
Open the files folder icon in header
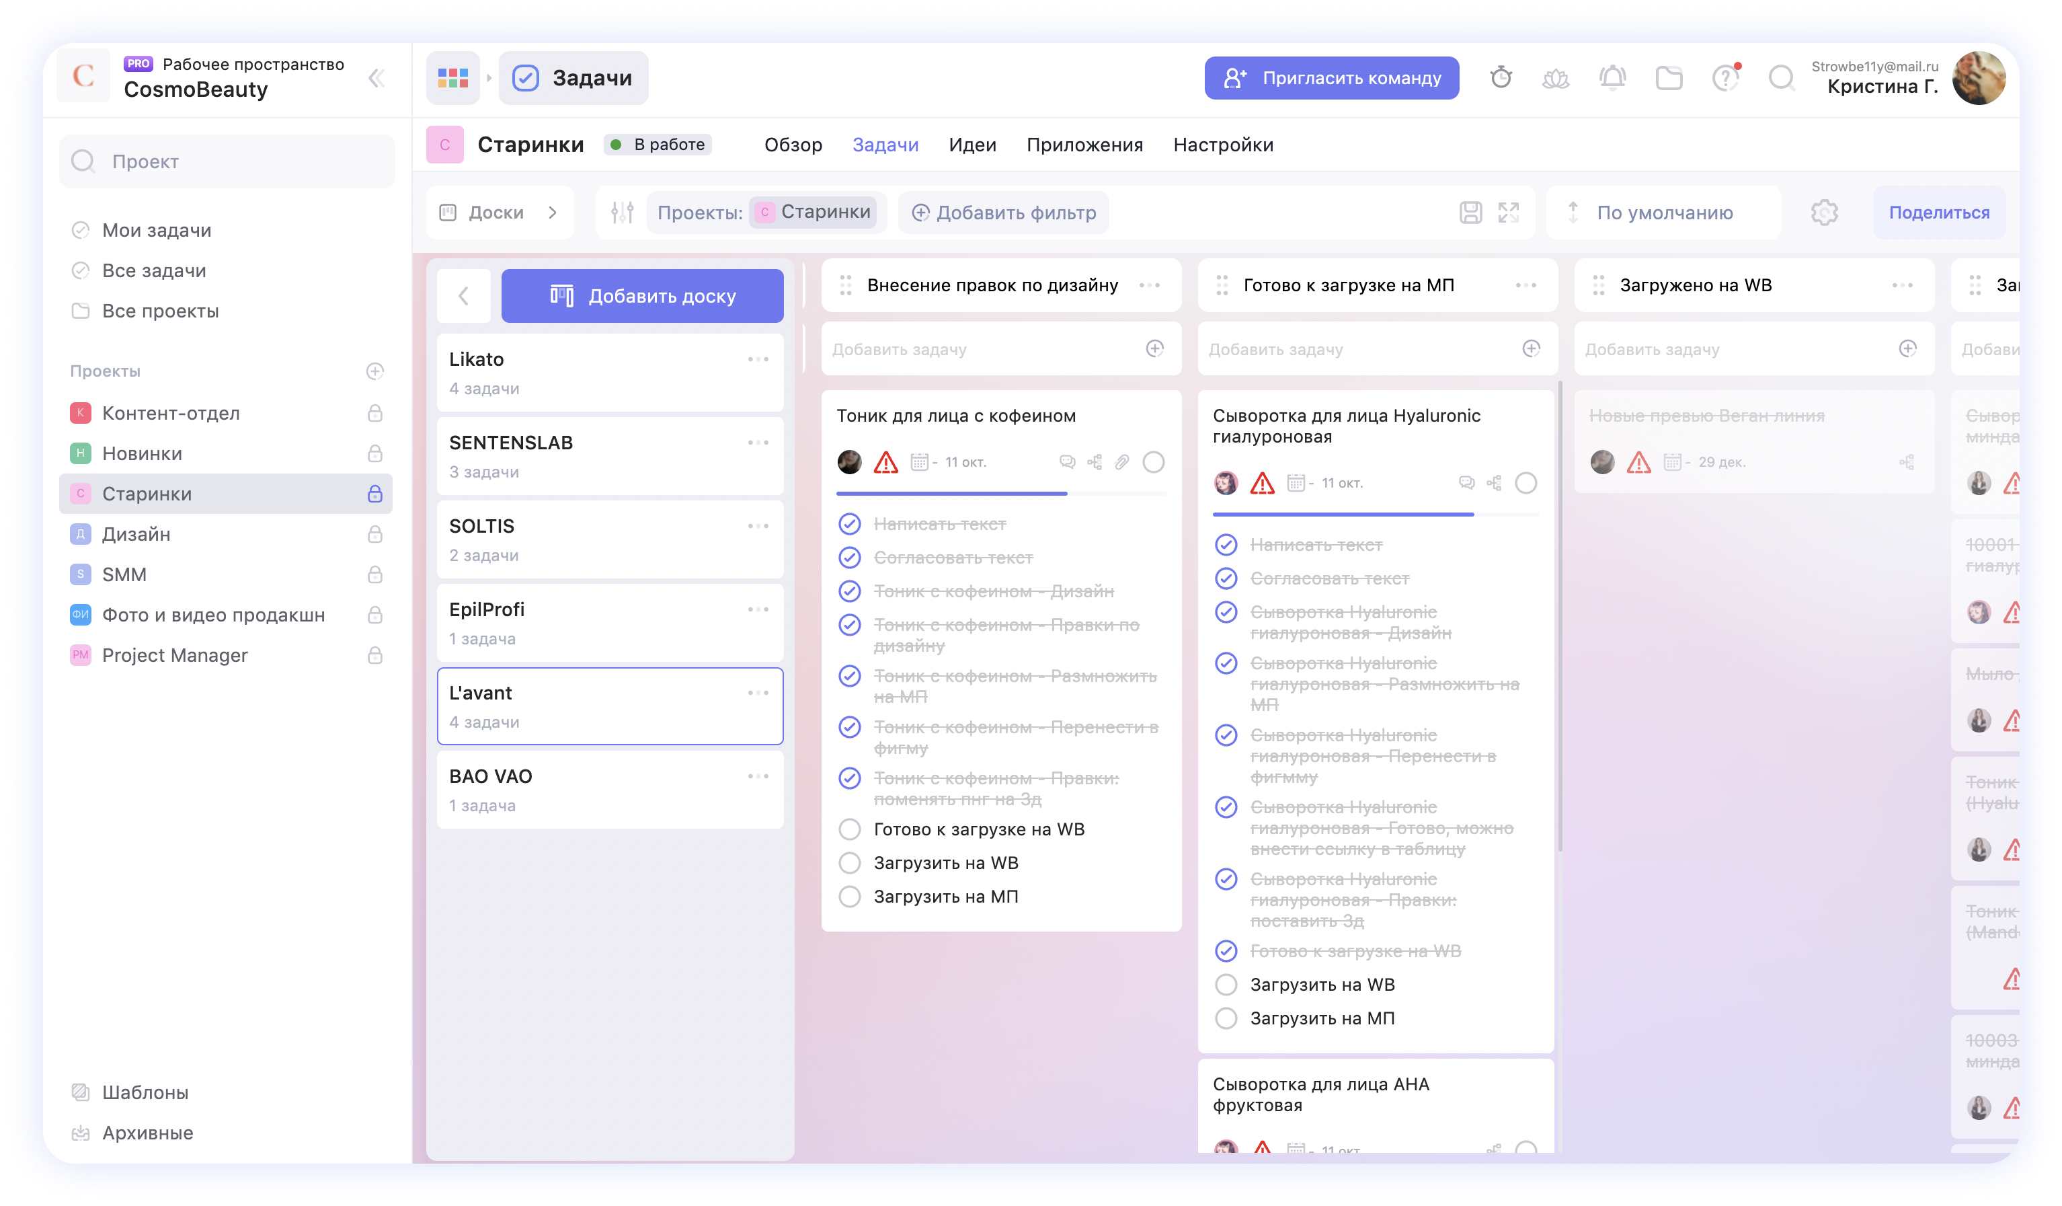[x=1669, y=78]
